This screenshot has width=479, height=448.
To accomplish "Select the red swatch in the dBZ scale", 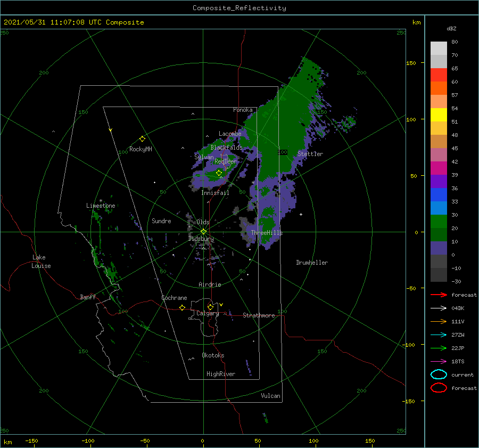I will click(x=439, y=75).
